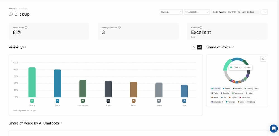Click the globe icon beside ClickUp title
Viewport: 279px width, 136px height.
click(11, 14)
